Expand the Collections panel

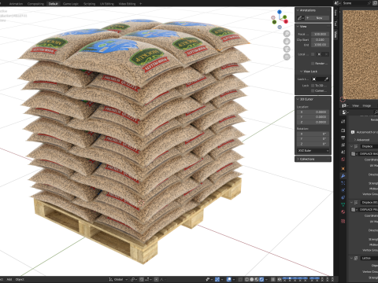pos(298,159)
